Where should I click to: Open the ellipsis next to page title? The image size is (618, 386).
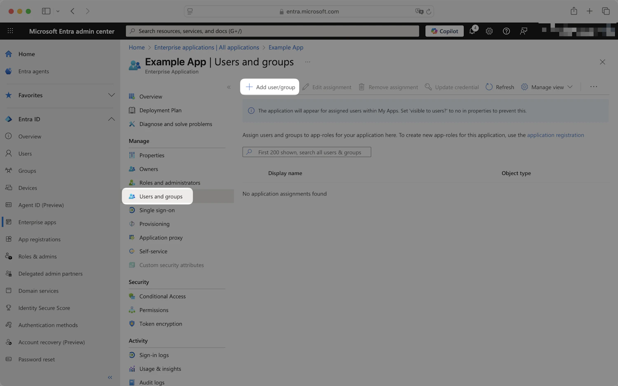tap(308, 62)
